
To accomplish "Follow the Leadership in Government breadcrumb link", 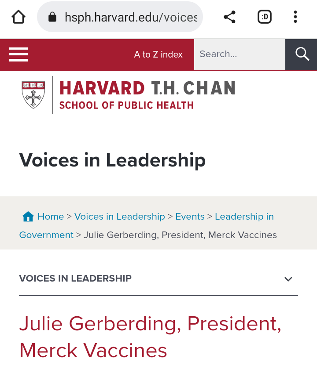I will click(244, 217).
